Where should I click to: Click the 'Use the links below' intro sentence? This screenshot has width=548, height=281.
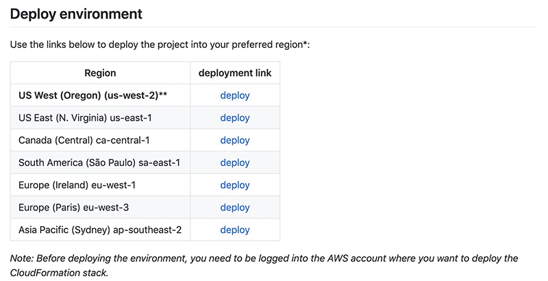point(160,45)
